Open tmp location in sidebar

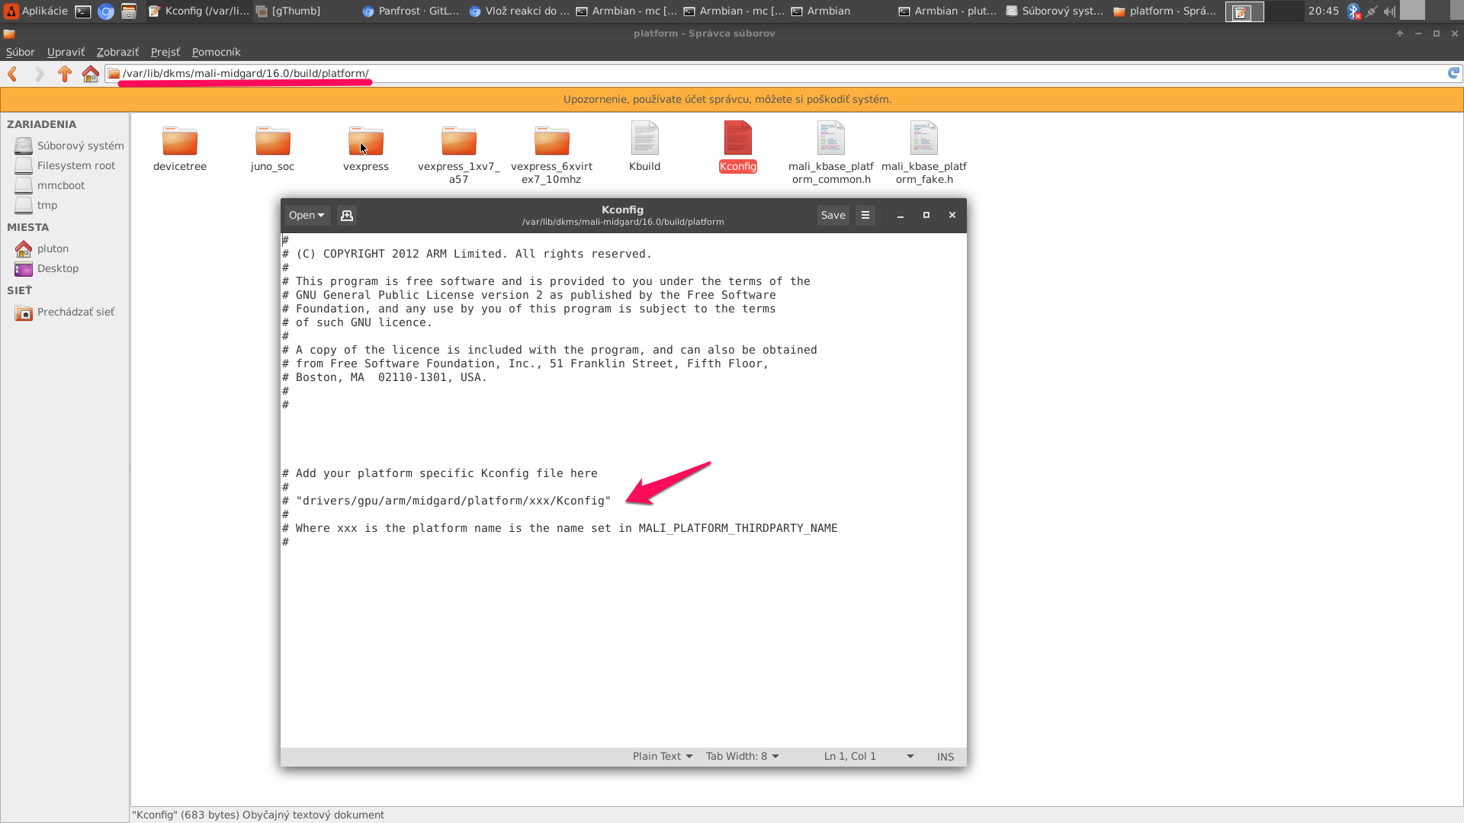tap(37, 205)
